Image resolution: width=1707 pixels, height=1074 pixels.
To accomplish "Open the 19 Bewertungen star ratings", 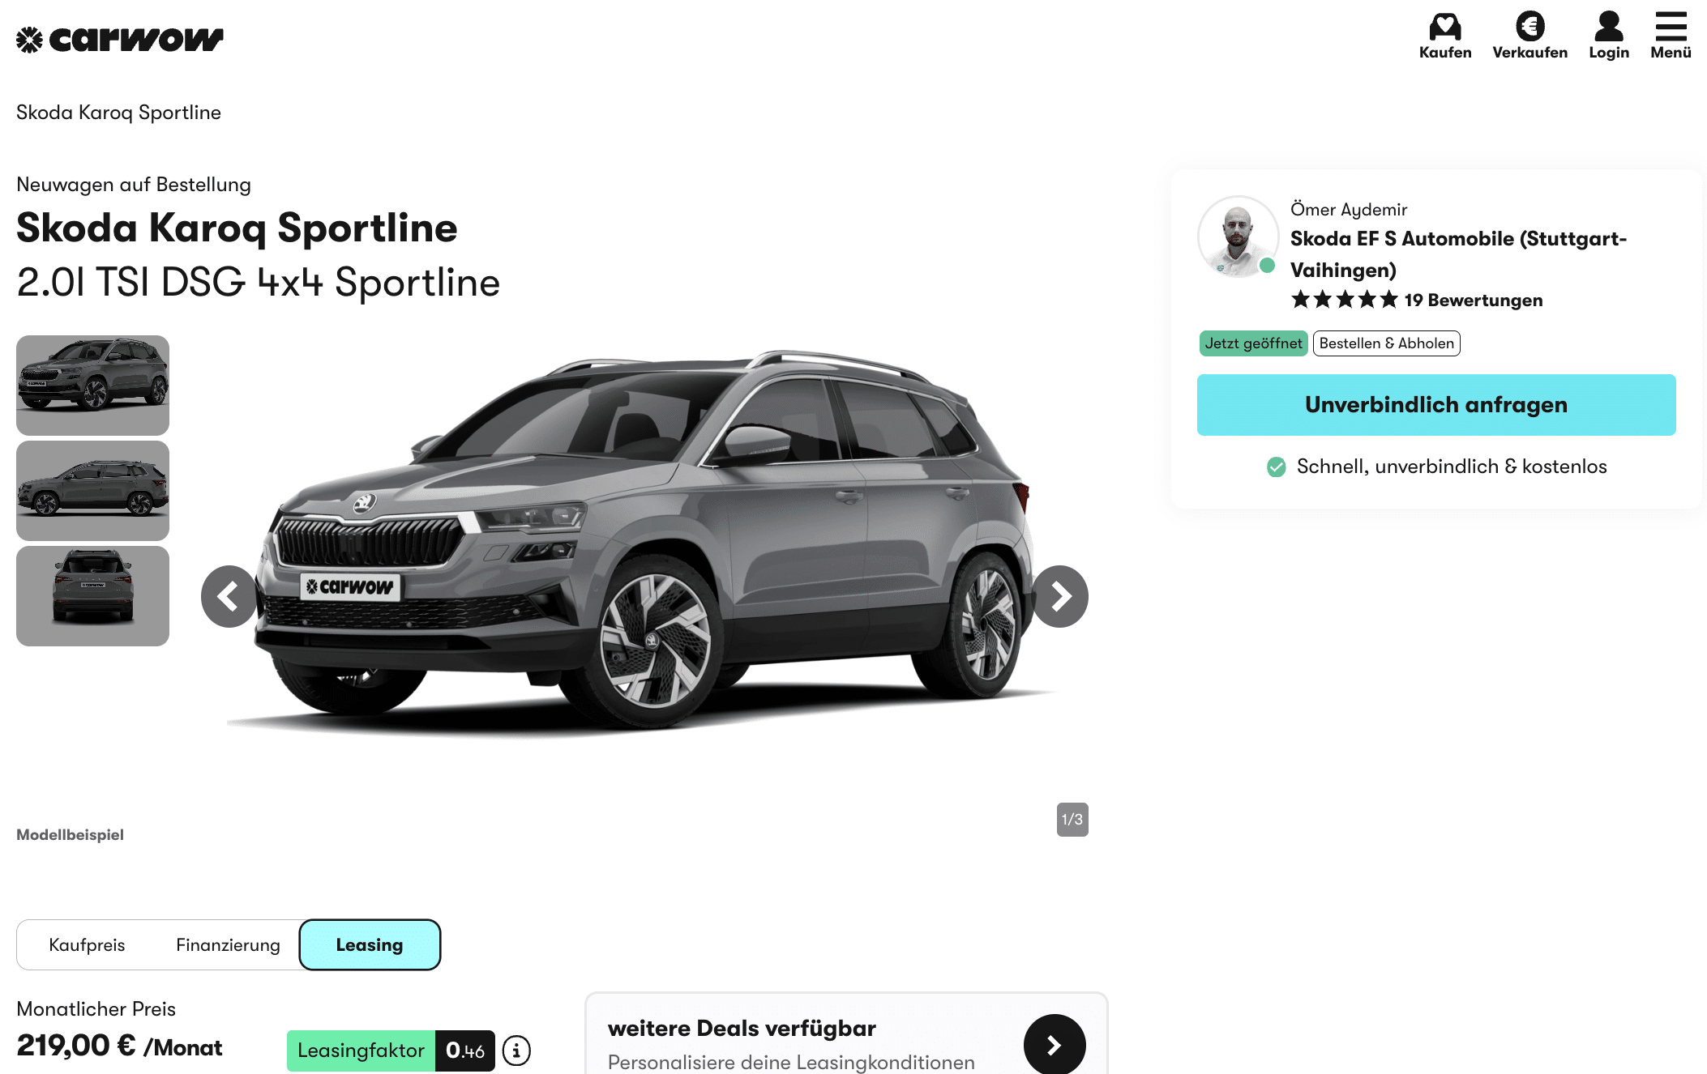I will (1417, 300).
